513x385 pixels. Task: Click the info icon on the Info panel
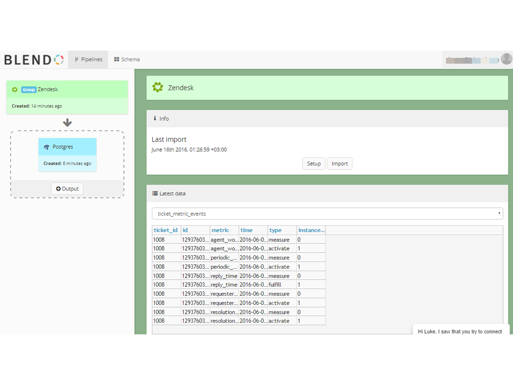click(x=156, y=118)
